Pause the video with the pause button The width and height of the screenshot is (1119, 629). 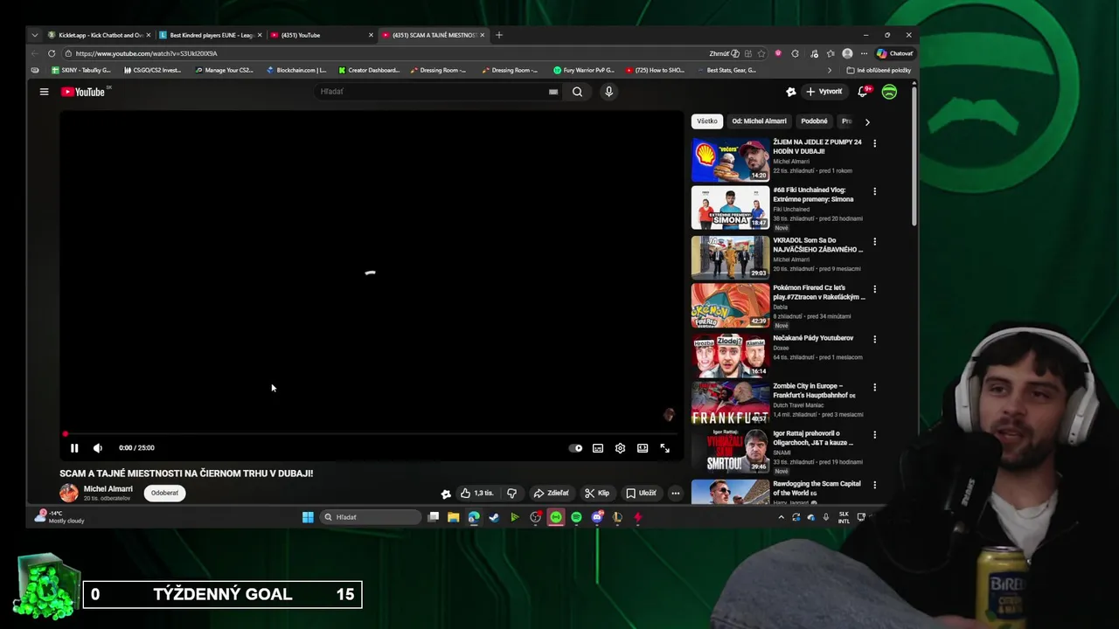(x=74, y=448)
